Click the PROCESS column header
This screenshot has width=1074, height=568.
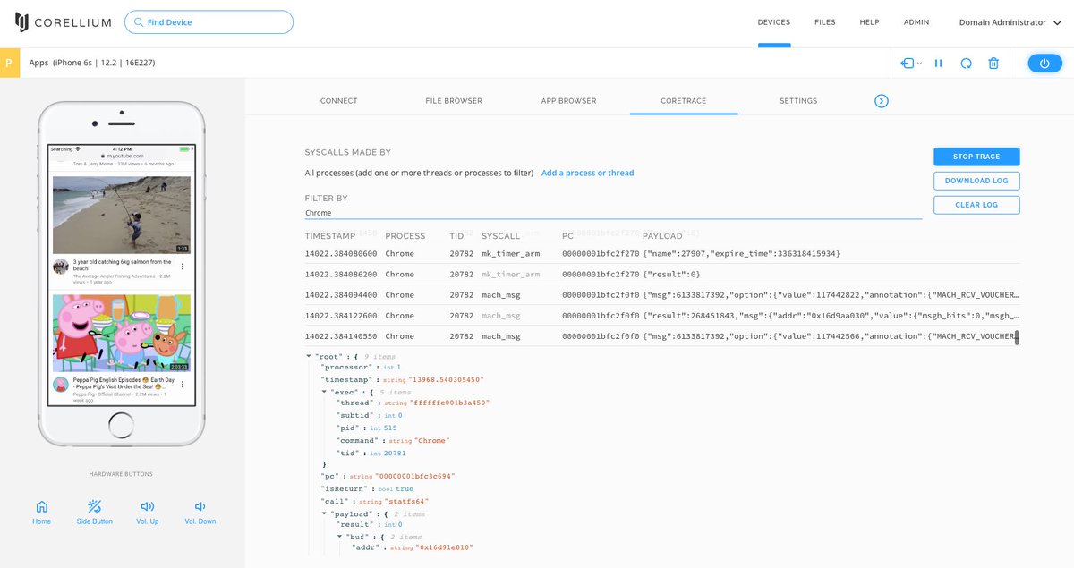[x=405, y=236]
